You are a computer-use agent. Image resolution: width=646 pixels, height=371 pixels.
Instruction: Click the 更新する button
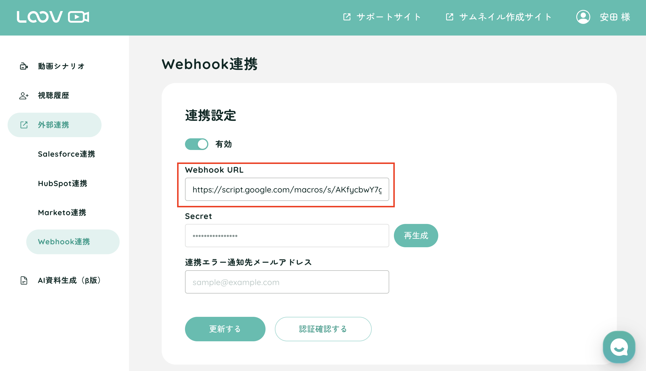pyautogui.click(x=225, y=329)
